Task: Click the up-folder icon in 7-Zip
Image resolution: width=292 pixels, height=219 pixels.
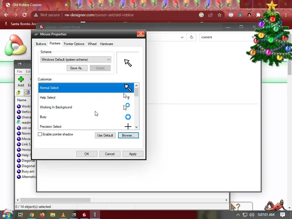Action: pyautogui.click(x=19, y=93)
